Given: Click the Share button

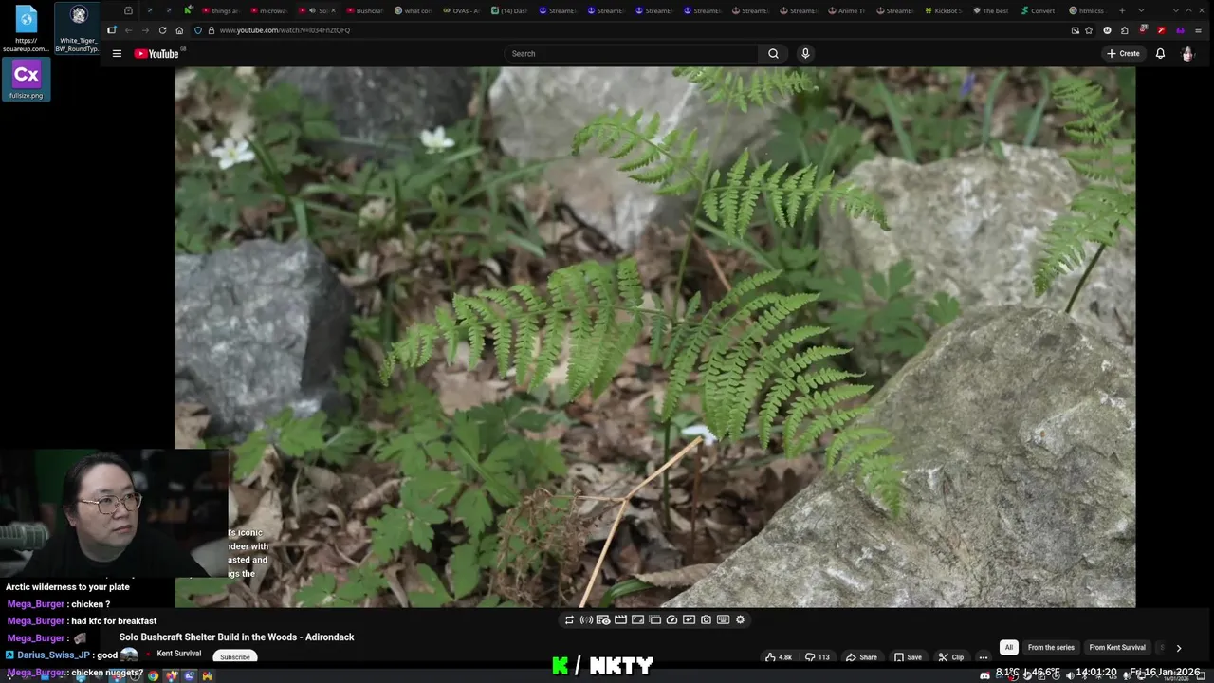Looking at the screenshot, I should click(862, 657).
